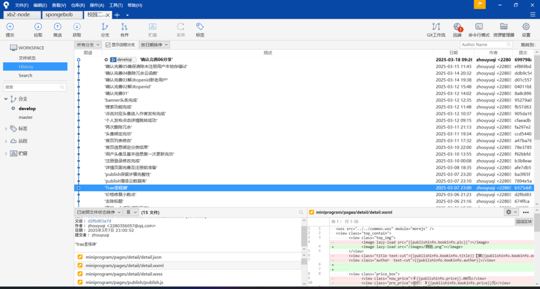This screenshot has width=540, height=289.
Task: Open 资源管理器 from the toolbar
Action: (x=503, y=27)
